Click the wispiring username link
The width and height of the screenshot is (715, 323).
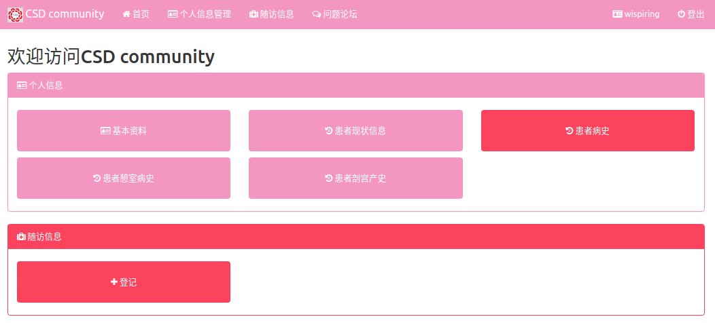pos(642,14)
